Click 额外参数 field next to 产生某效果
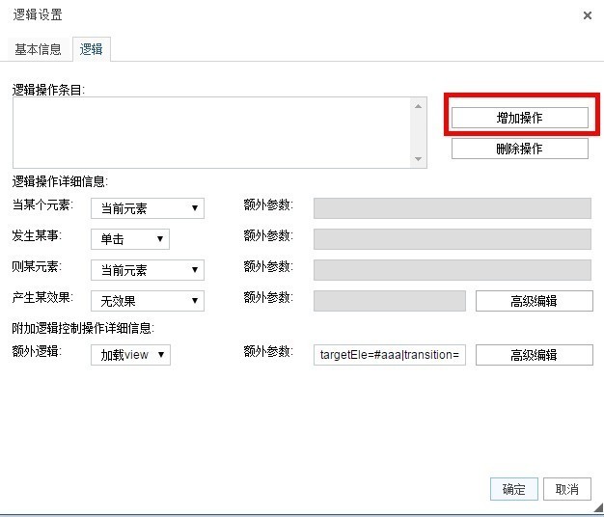The image size is (604, 517). [390, 301]
